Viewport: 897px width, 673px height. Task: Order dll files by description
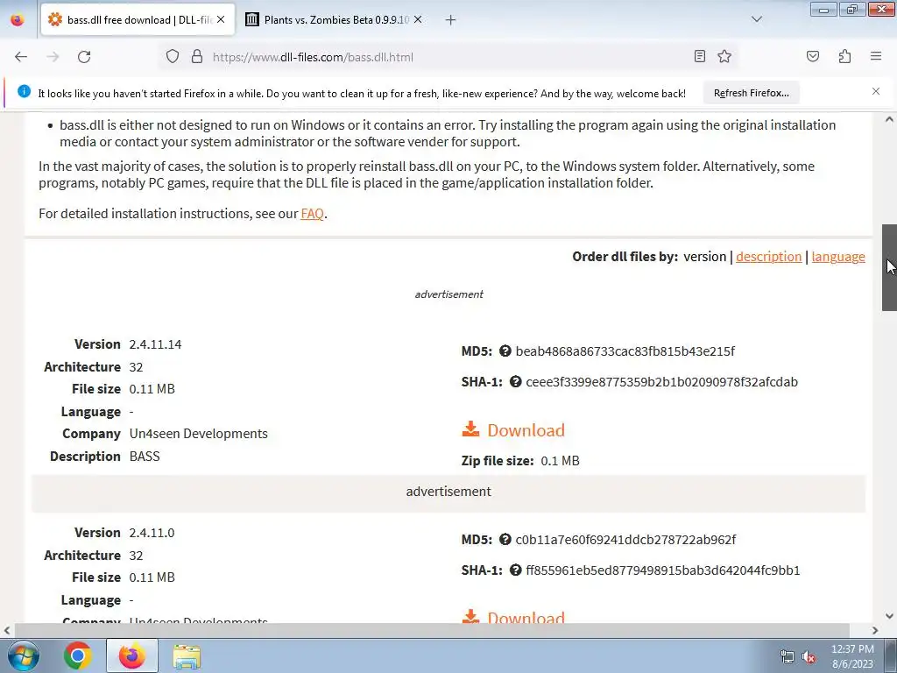769,257
